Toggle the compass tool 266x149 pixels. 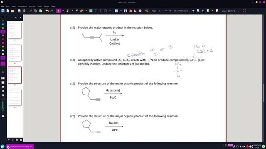(140, 11)
